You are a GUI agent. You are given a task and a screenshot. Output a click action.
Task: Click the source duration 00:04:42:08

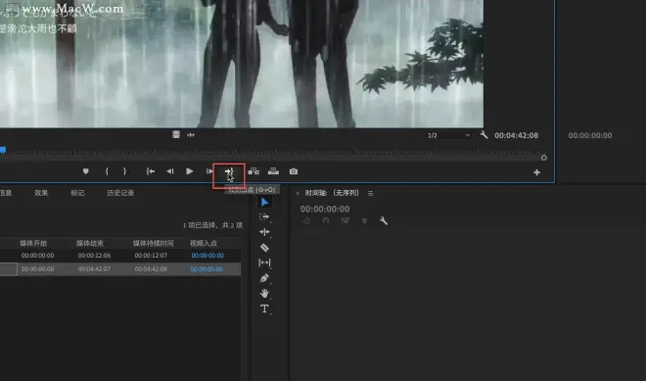[516, 135]
